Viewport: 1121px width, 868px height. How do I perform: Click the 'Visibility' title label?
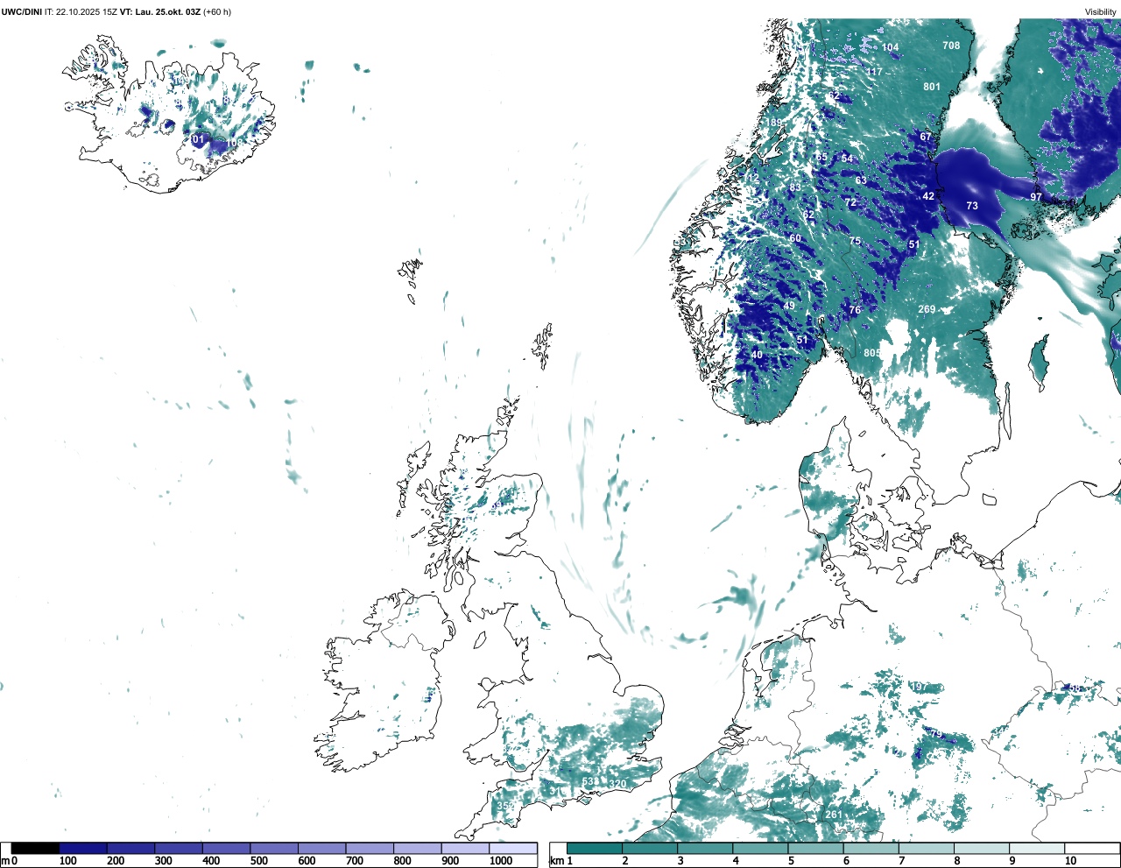pyautogui.click(x=1101, y=11)
